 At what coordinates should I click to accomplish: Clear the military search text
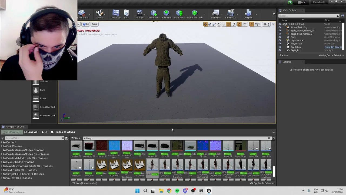pos(269,138)
